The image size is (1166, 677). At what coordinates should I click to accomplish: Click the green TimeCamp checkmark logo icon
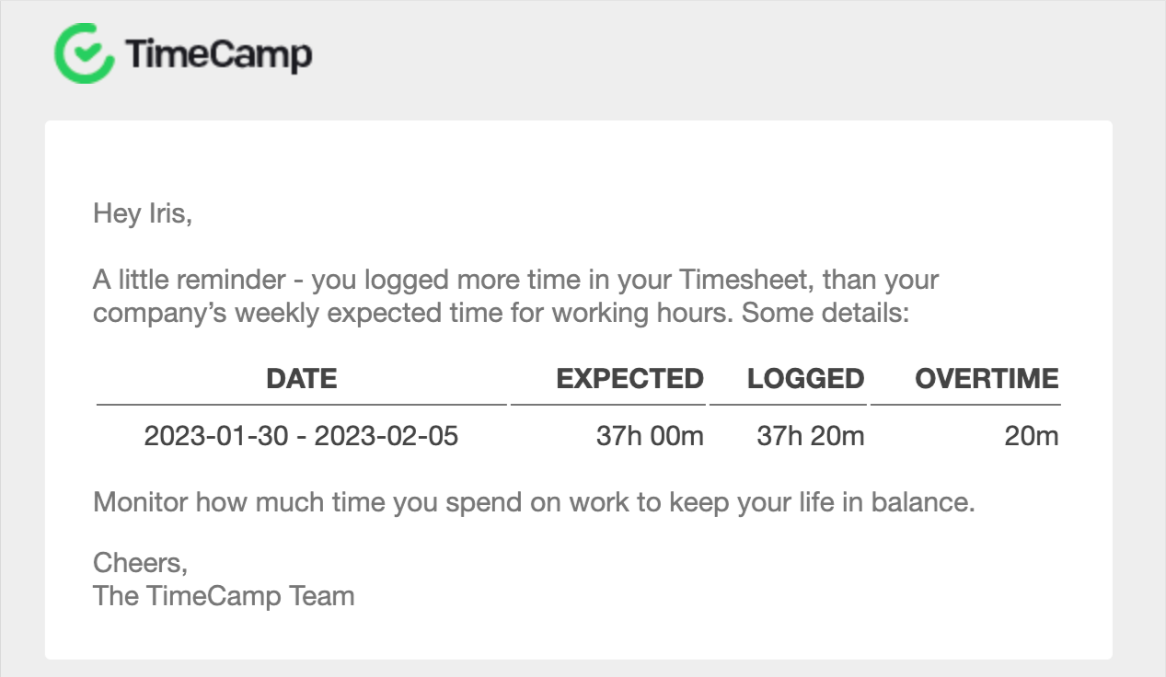coord(83,53)
